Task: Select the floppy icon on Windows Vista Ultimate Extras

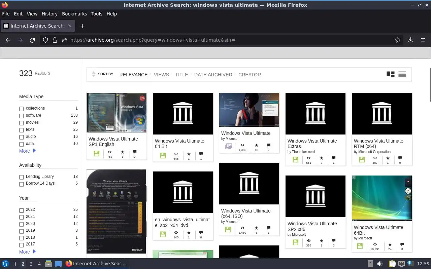Action: point(296,160)
